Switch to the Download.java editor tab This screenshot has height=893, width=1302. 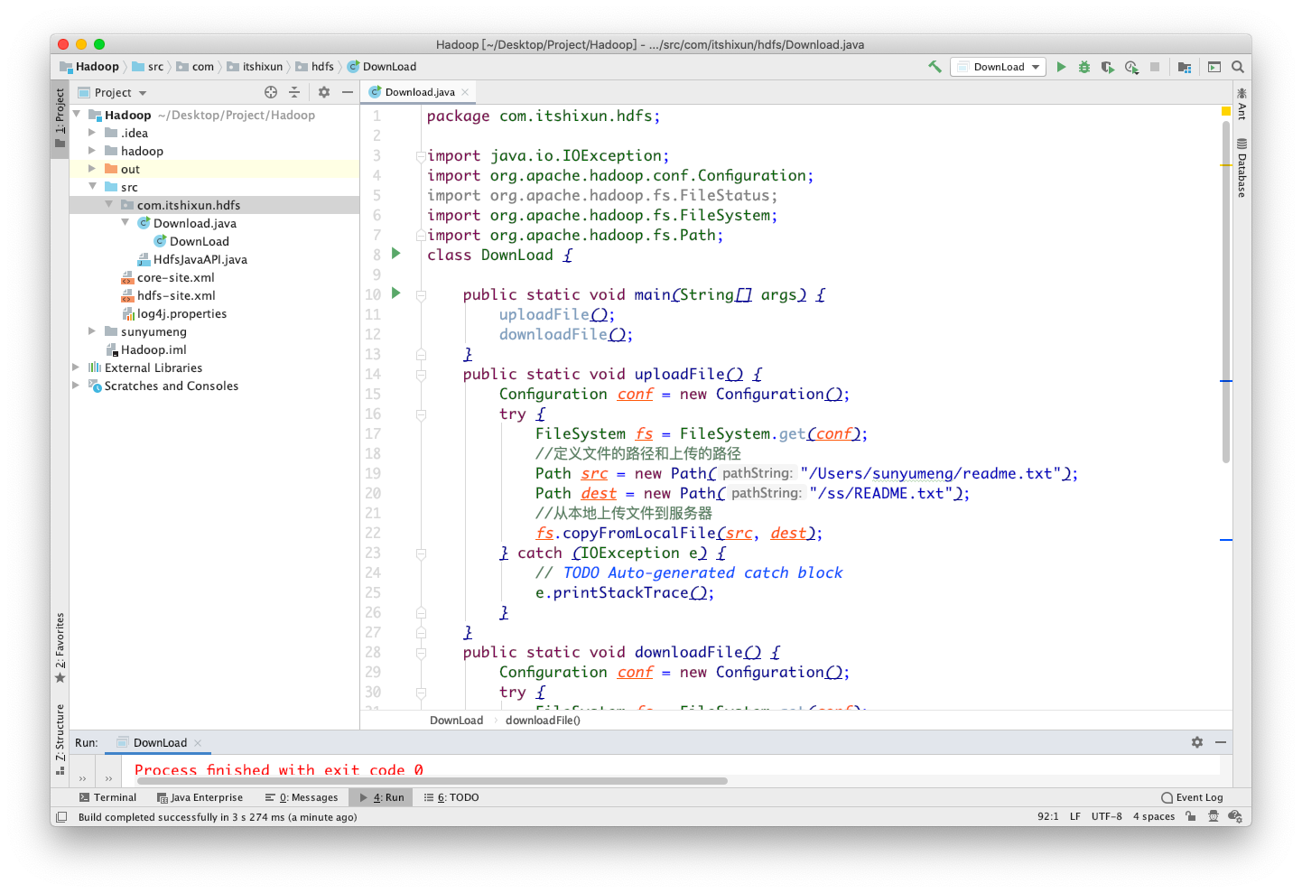pyautogui.click(x=418, y=92)
